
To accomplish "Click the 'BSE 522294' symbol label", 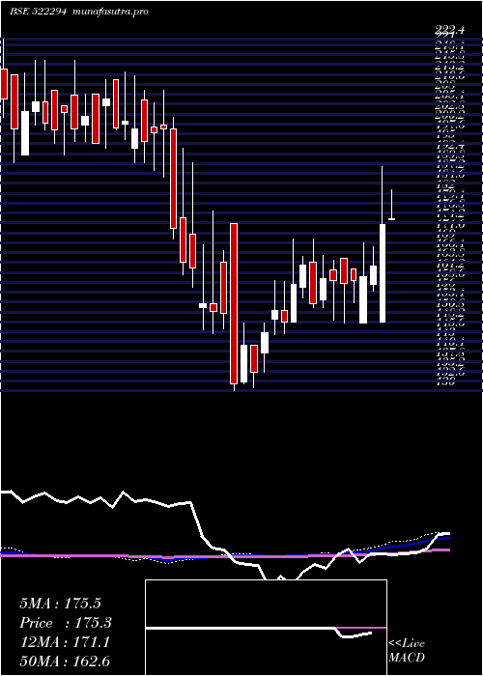I will tap(38, 12).
